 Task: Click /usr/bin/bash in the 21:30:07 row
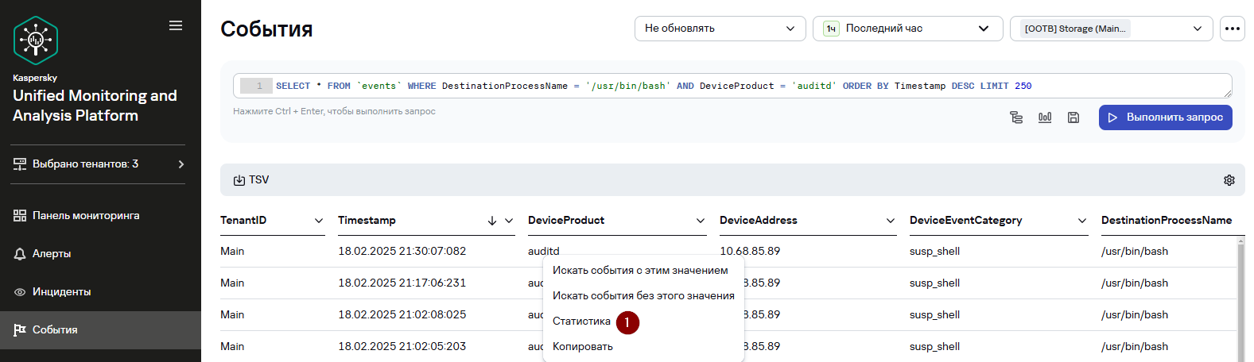[x=1135, y=251]
